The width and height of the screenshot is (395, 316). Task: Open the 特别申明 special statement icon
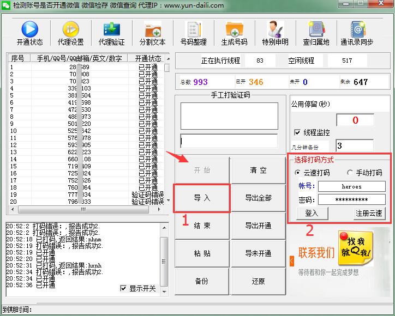pos(276,33)
